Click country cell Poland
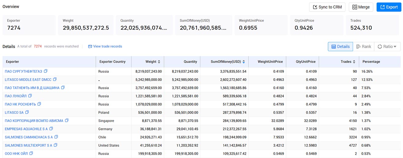 pyautogui.click(x=104, y=112)
